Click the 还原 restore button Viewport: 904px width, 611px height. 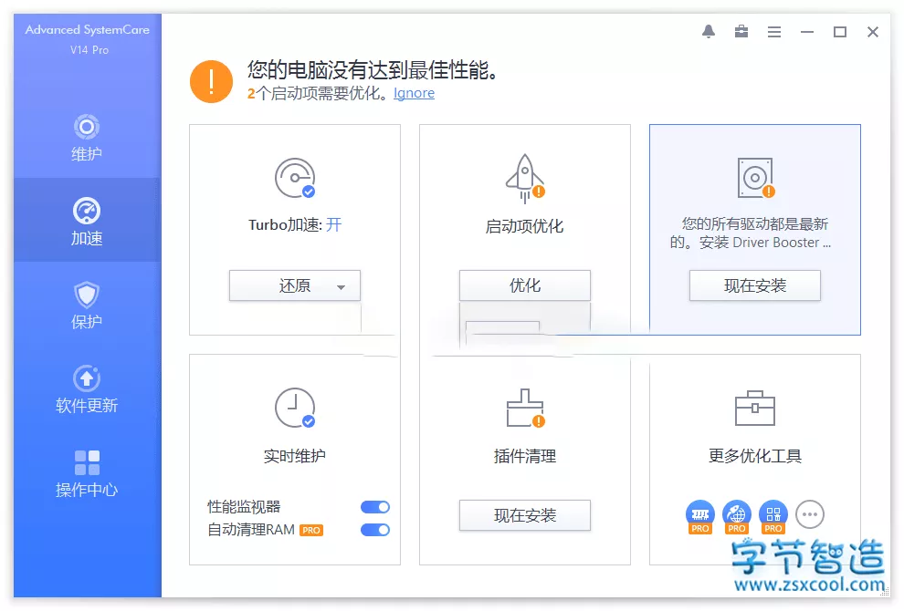tap(295, 285)
